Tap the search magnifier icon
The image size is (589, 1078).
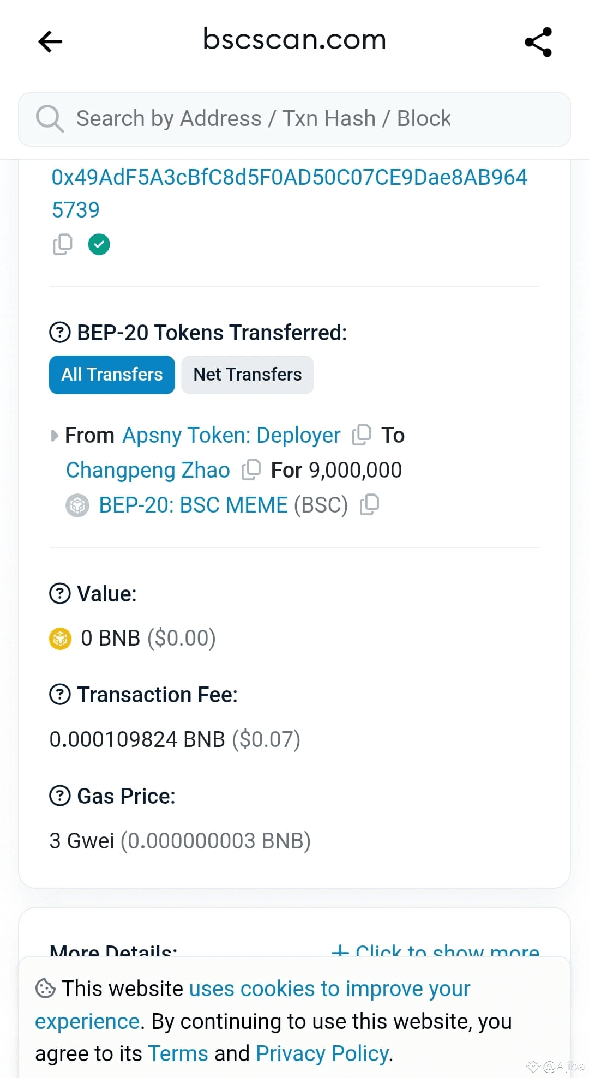[50, 118]
